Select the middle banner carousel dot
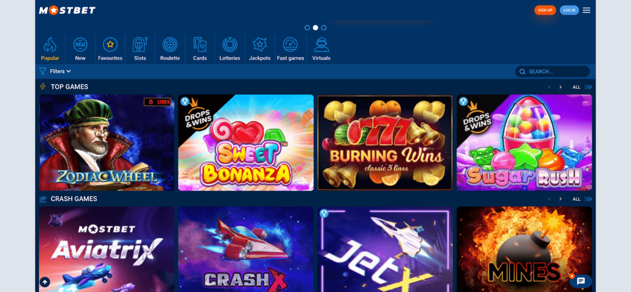Viewport: 631px width, 292px height. point(315,28)
